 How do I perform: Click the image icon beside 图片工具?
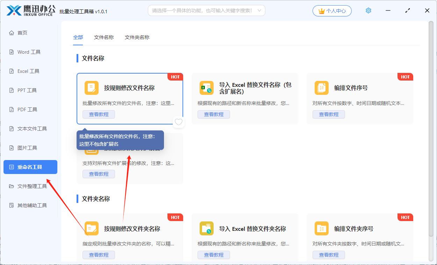click(x=12, y=148)
